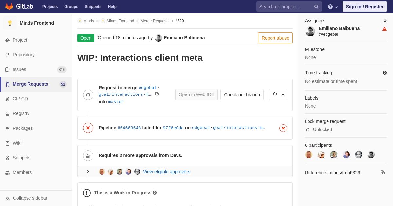Click the approvals user icon

tap(88, 156)
